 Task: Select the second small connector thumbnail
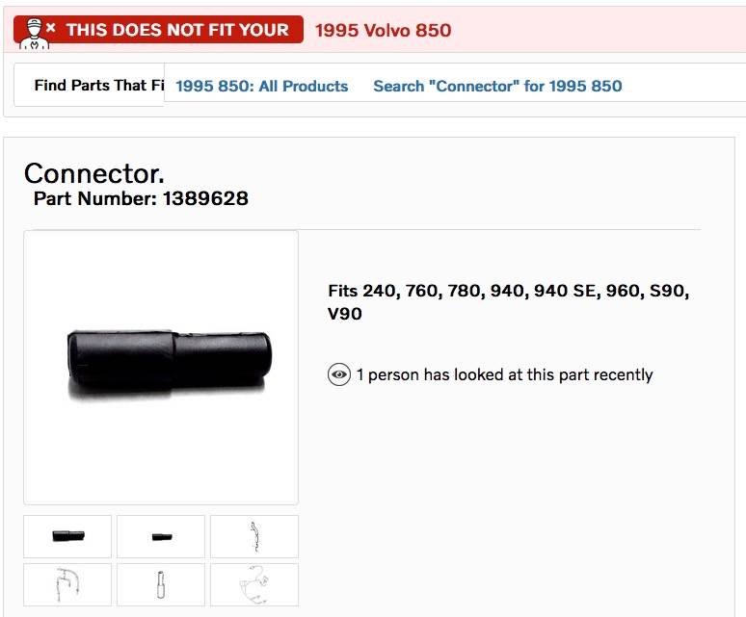coord(161,536)
